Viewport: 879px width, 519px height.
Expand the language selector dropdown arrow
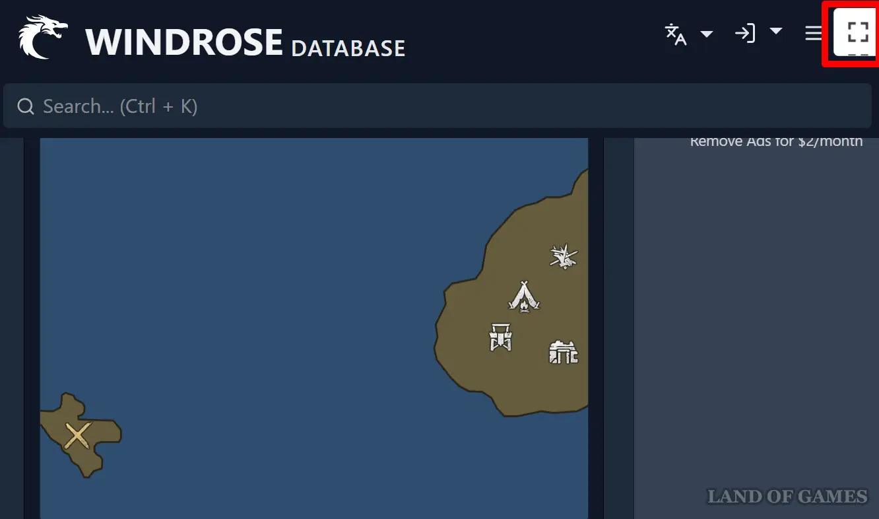click(x=706, y=34)
